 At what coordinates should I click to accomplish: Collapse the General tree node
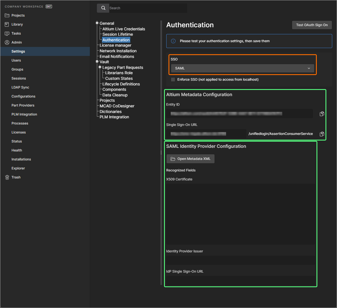click(97, 23)
